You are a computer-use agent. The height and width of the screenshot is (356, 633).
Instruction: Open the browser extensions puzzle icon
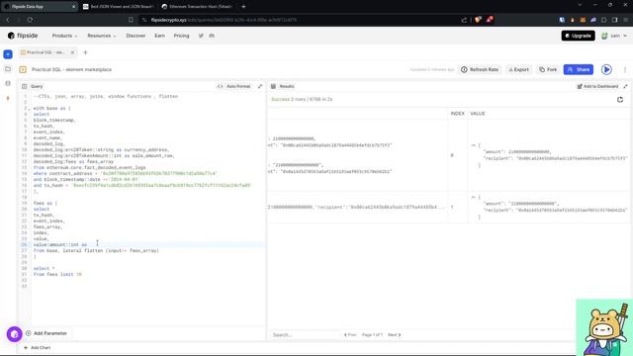(x=604, y=20)
